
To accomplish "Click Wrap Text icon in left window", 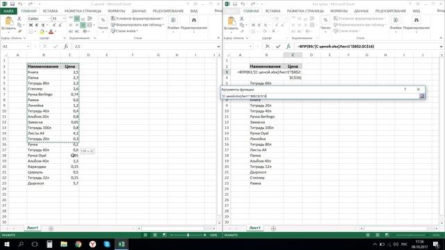I will pyautogui.click(x=90, y=19).
